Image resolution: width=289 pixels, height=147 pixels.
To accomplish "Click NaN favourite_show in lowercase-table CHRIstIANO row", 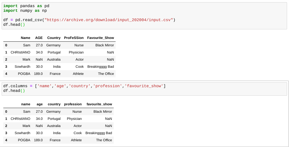I will tap(108, 119).
